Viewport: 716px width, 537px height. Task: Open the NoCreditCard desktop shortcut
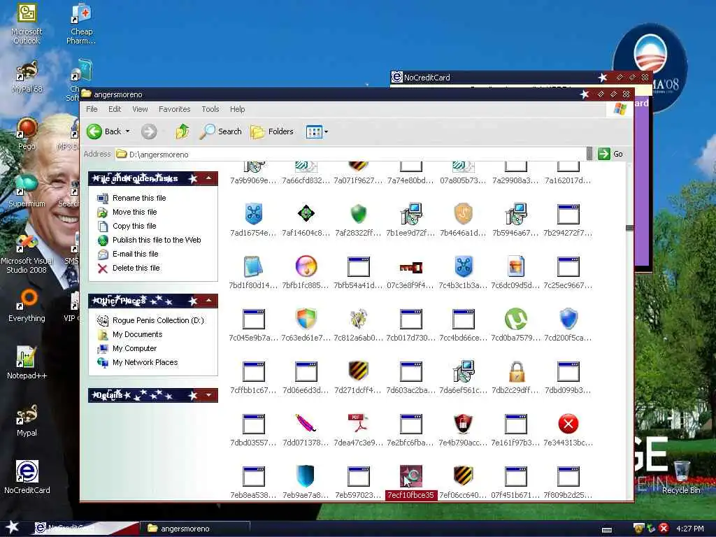pos(27,477)
